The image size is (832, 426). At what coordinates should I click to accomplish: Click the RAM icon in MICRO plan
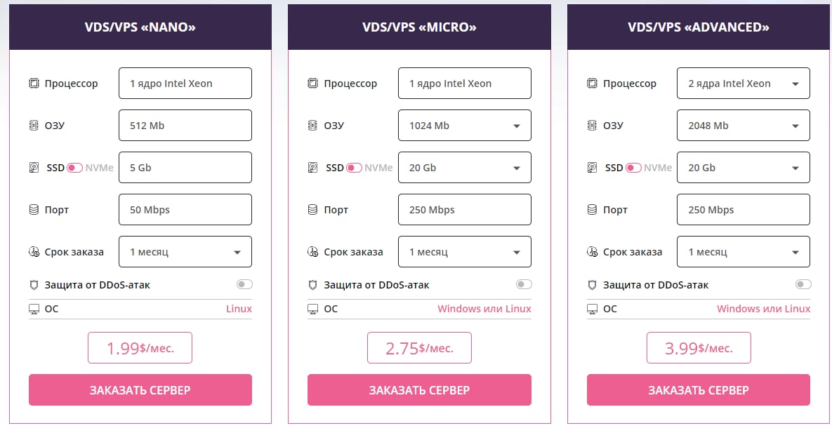tap(312, 126)
